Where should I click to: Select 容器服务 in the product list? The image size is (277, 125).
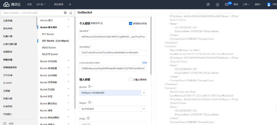(8, 52)
